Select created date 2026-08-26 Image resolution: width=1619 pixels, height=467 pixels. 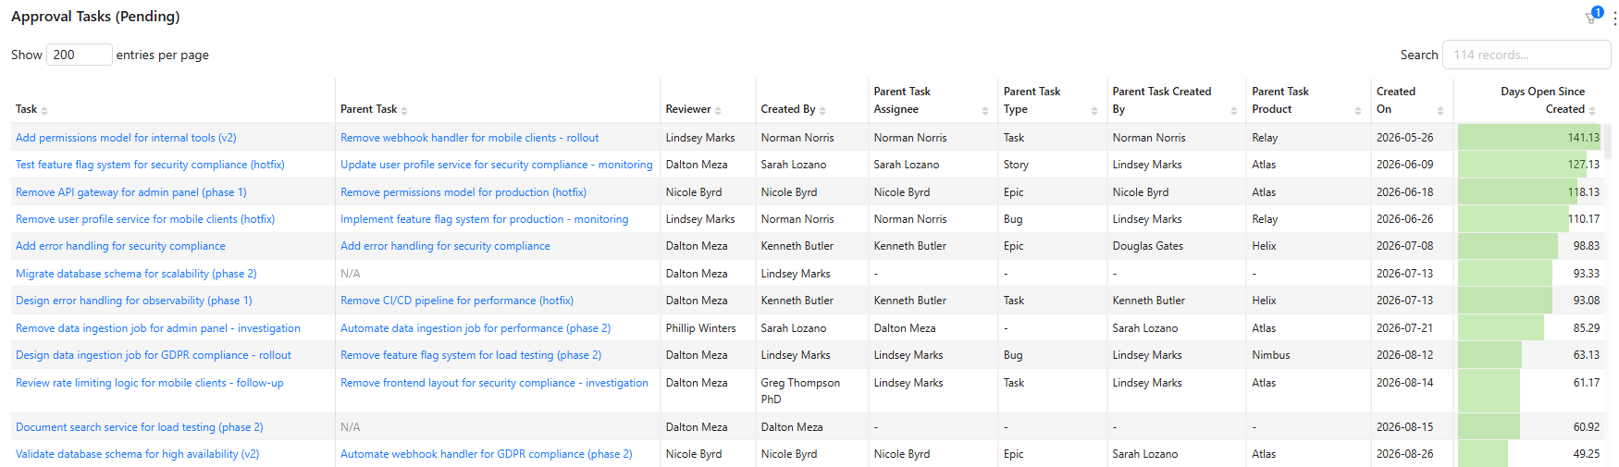(1404, 454)
